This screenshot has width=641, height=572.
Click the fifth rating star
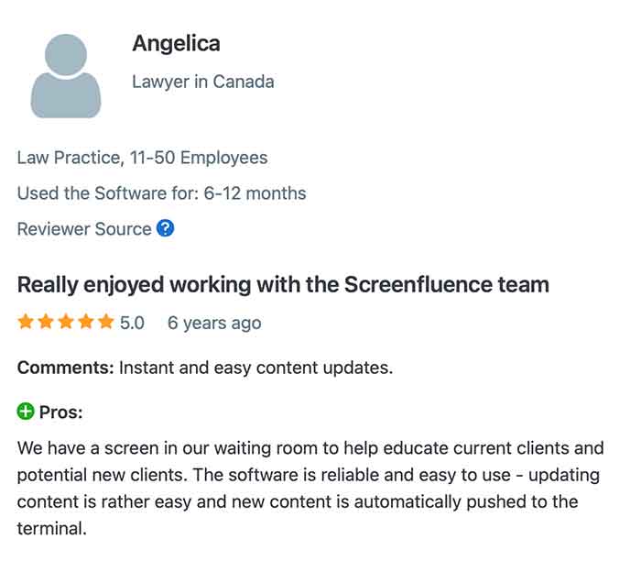tap(106, 323)
